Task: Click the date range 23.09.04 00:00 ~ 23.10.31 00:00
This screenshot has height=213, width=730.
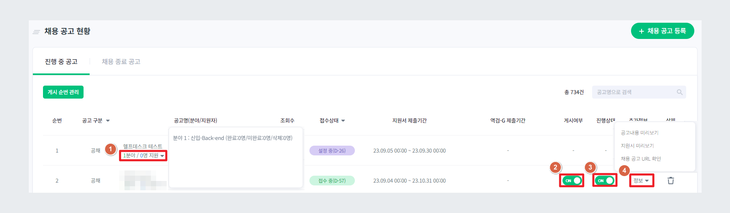Action: (x=409, y=181)
